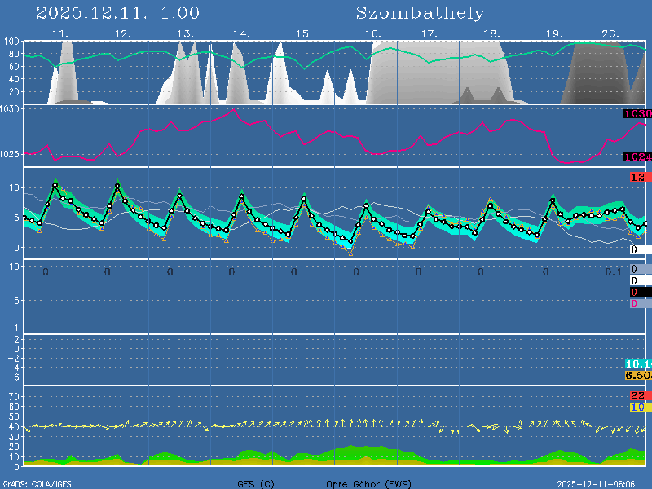Click the Szombathely location title

tap(420, 14)
